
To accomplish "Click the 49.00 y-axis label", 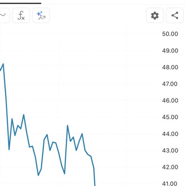I will pyautogui.click(x=170, y=51).
